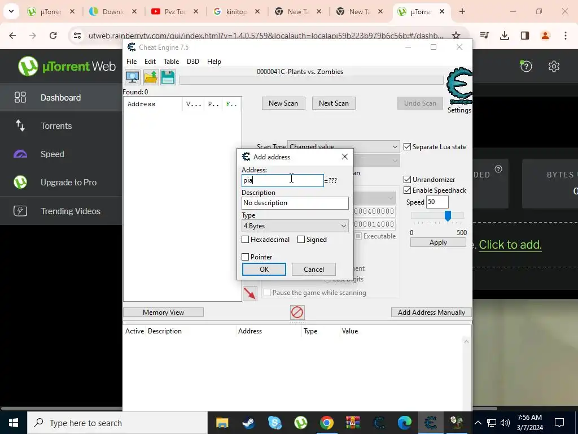Viewport: 578px width, 434px height.
Task: Open Chrome side panel icon
Action: (x=525, y=36)
